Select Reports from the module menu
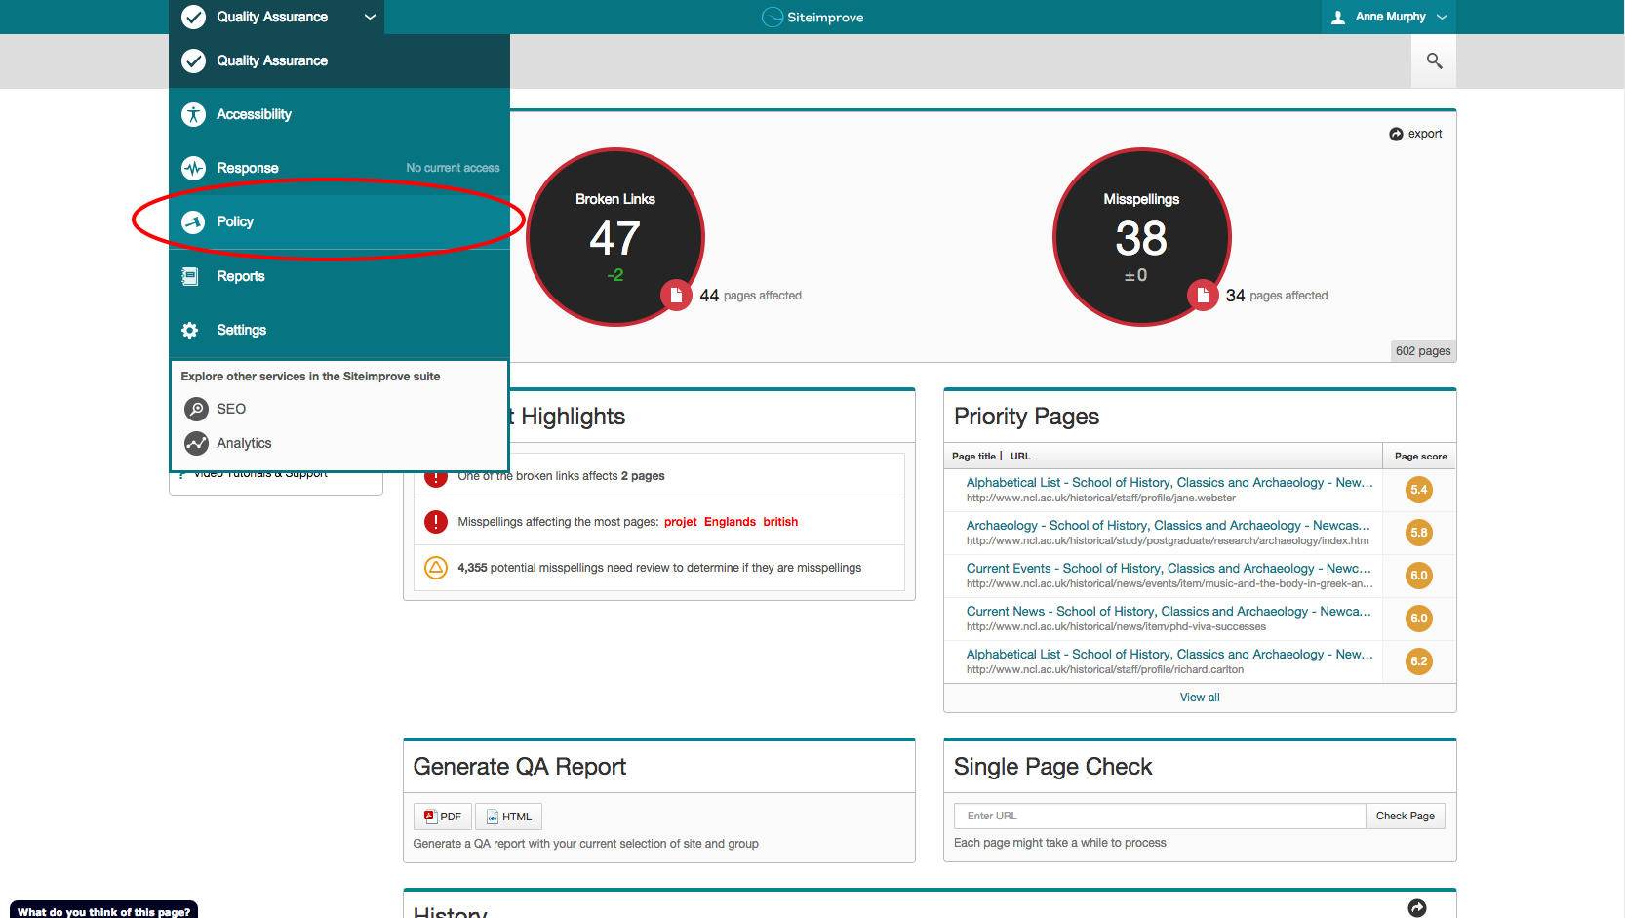 [241, 276]
